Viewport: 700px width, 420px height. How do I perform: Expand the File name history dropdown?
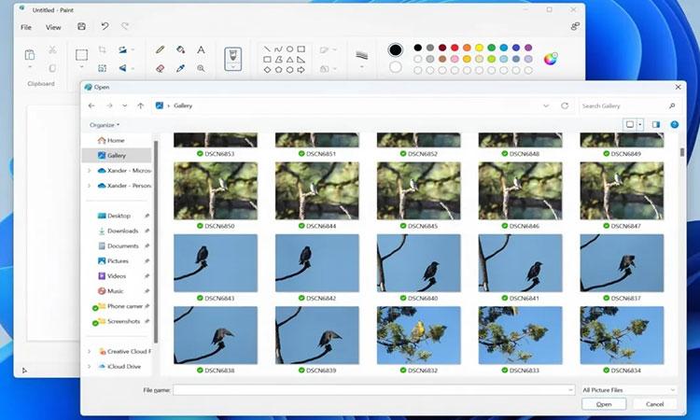[x=570, y=390]
